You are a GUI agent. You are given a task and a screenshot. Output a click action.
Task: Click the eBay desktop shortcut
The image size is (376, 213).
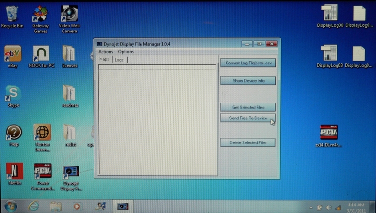(x=13, y=54)
